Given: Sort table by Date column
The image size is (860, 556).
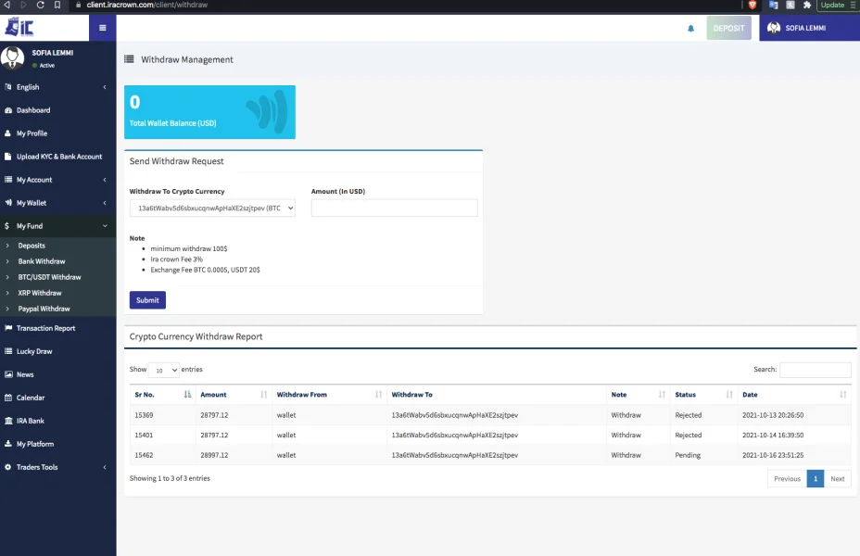Looking at the screenshot, I should point(793,395).
